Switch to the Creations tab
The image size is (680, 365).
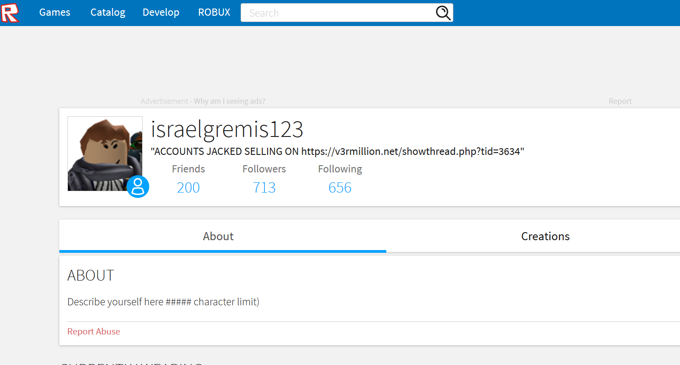(x=545, y=236)
